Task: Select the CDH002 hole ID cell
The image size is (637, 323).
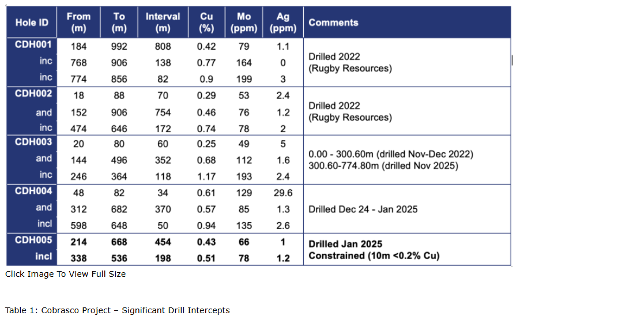Action: [x=33, y=93]
